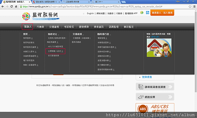Viewport: 197px width, 118px height.
Task: Reload the page with refresh icon
Action: pyautogui.click(x=11, y=7)
